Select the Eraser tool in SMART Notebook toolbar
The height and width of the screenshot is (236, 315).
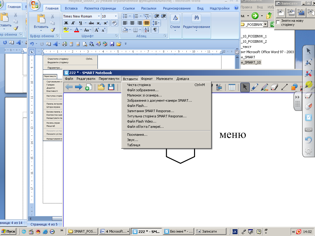tap(274, 87)
